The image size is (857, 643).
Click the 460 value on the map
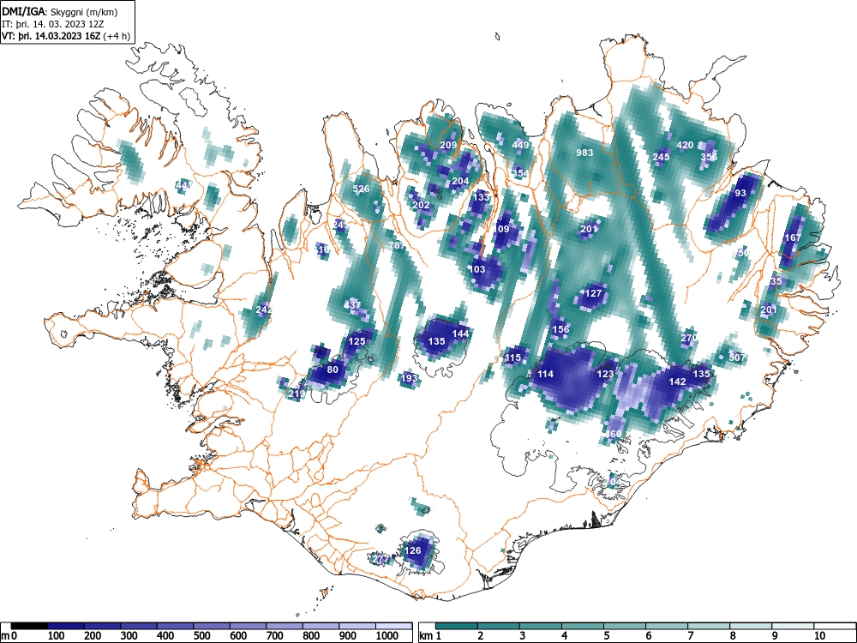coord(614,434)
